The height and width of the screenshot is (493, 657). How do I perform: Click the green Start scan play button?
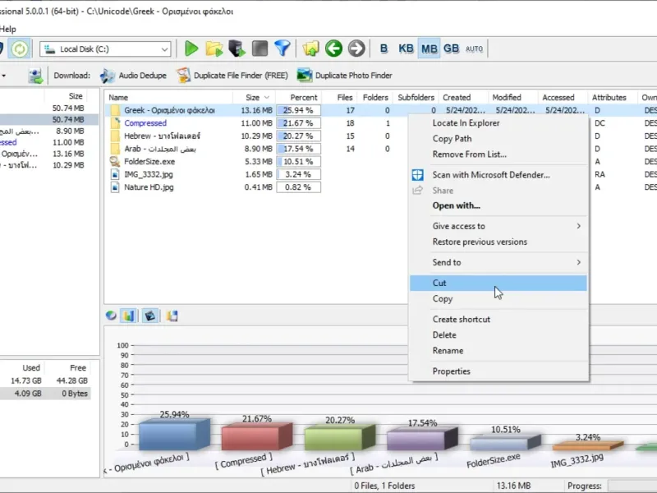(191, 48)
